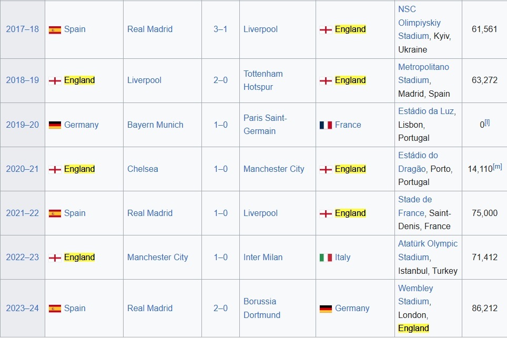
Task: Follow the Wembley Stadium link
Action: point(415,295)
